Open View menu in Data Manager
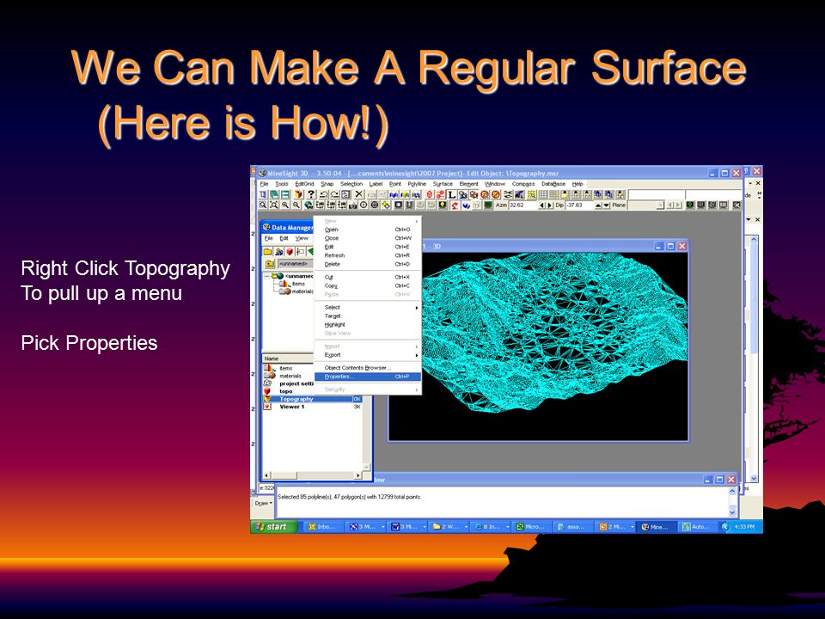 302,238
